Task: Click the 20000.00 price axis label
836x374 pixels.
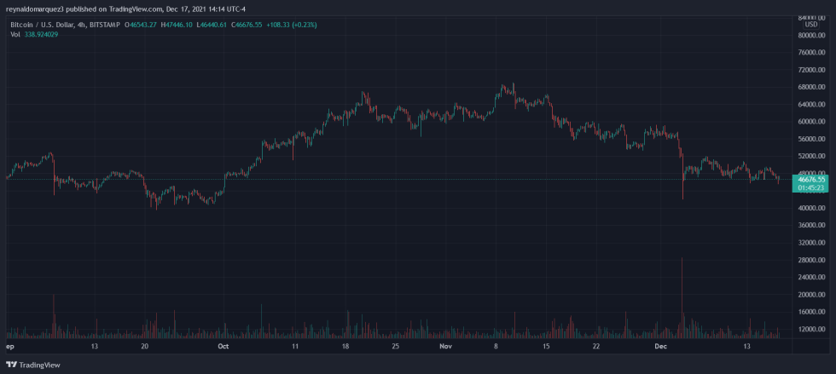Action: (811, 295)
